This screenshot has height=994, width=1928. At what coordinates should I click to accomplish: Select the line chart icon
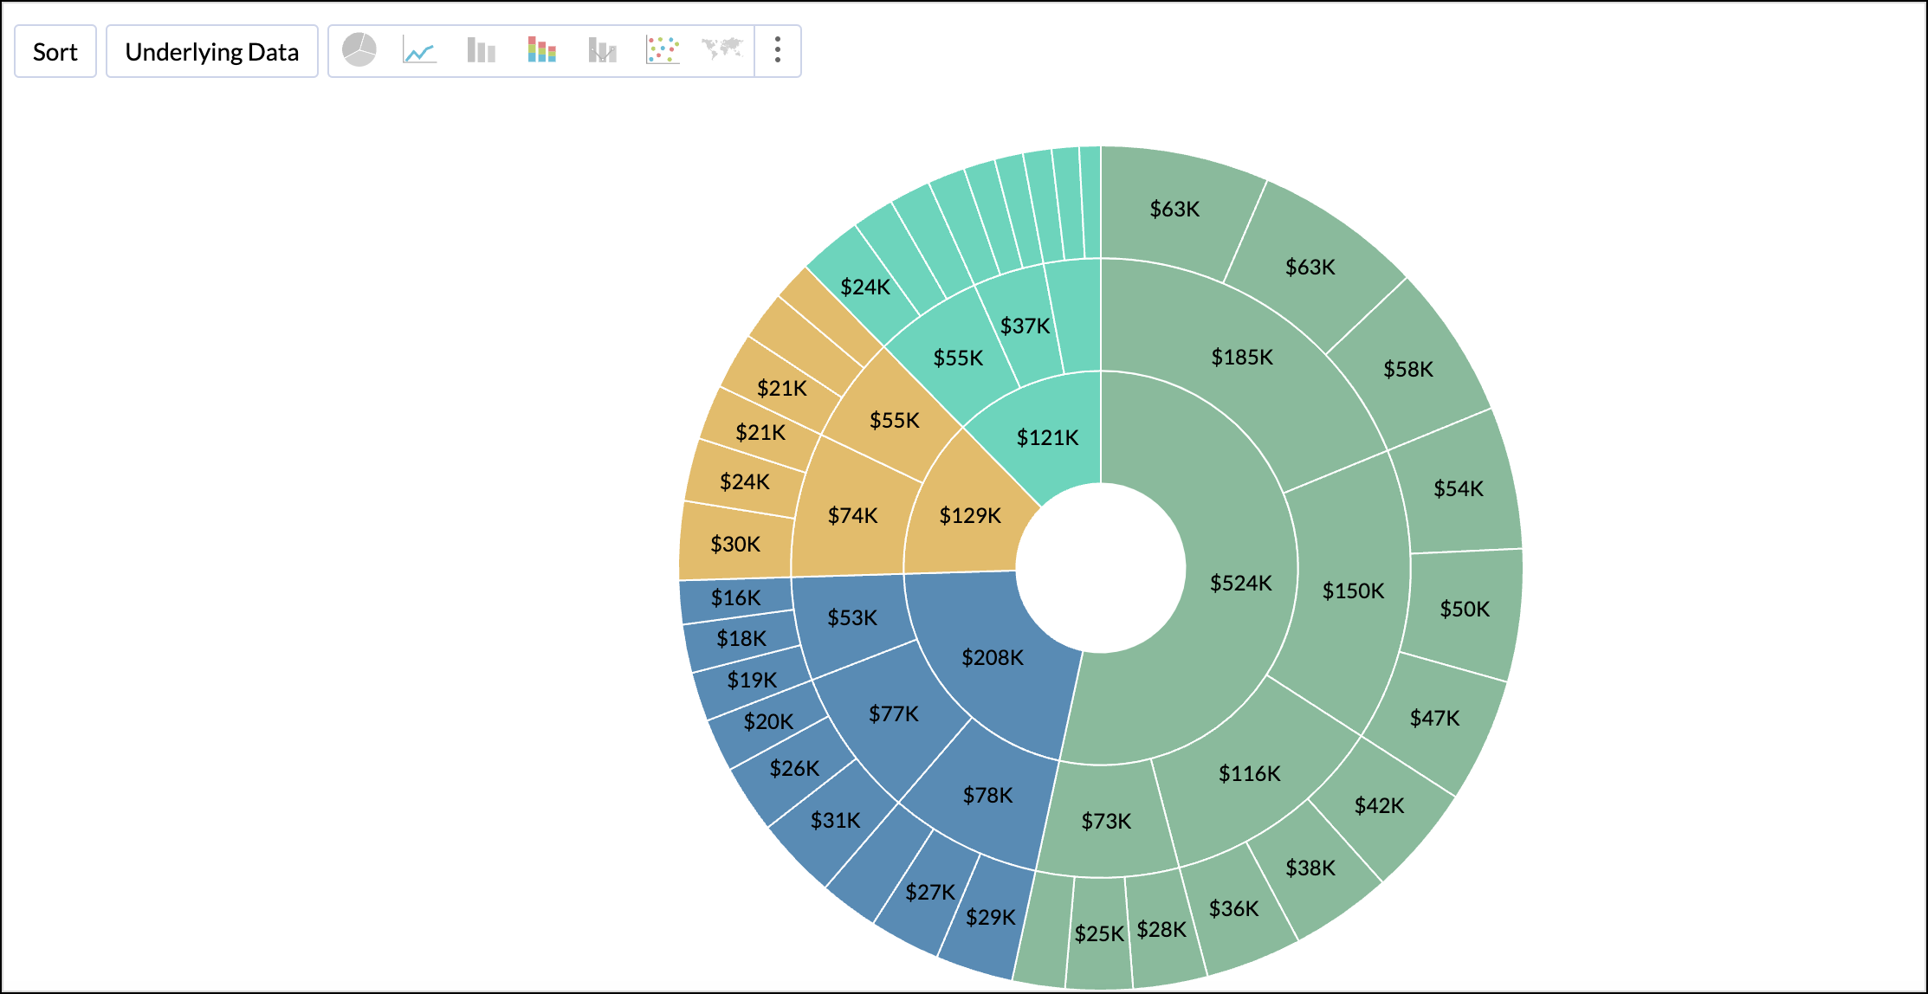pos(419,51)
